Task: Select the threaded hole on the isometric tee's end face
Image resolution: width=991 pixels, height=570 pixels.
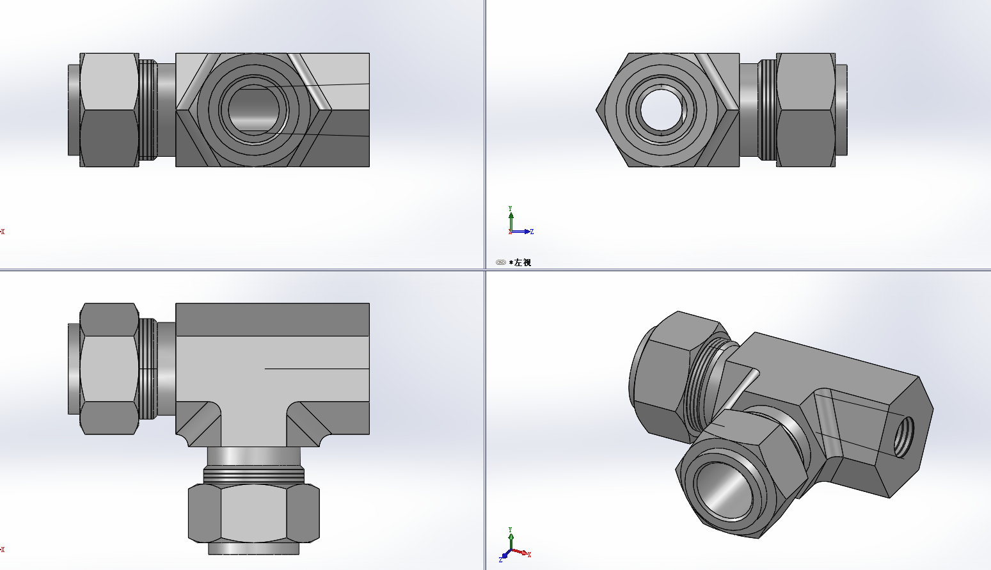Action: [x=903, y=436]
